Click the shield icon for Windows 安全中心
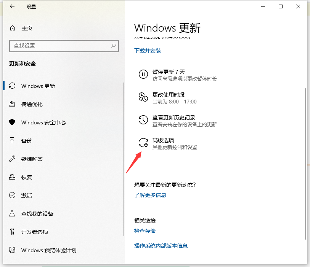This screenshot has height=267, width=310. click(13, 122)
